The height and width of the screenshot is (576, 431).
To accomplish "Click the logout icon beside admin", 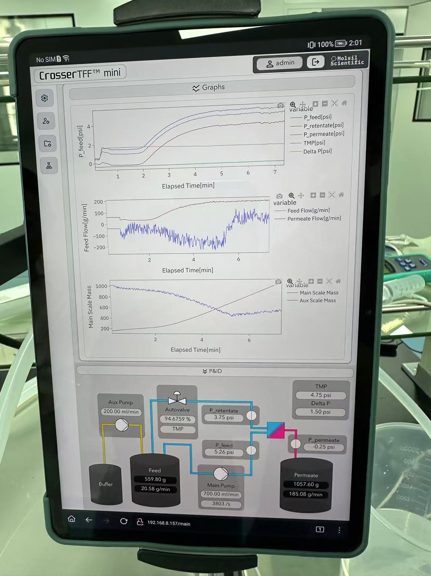I will (x=316, y=62).
